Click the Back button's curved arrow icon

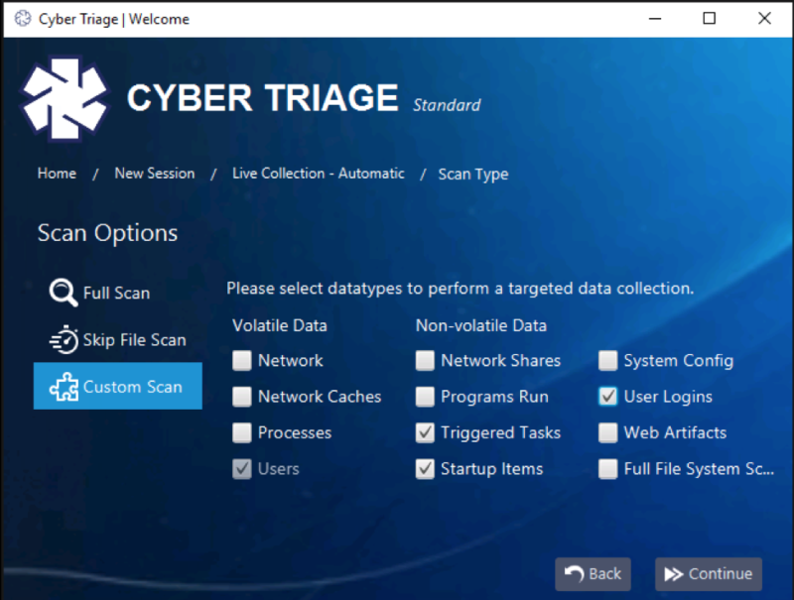point(575,573)
